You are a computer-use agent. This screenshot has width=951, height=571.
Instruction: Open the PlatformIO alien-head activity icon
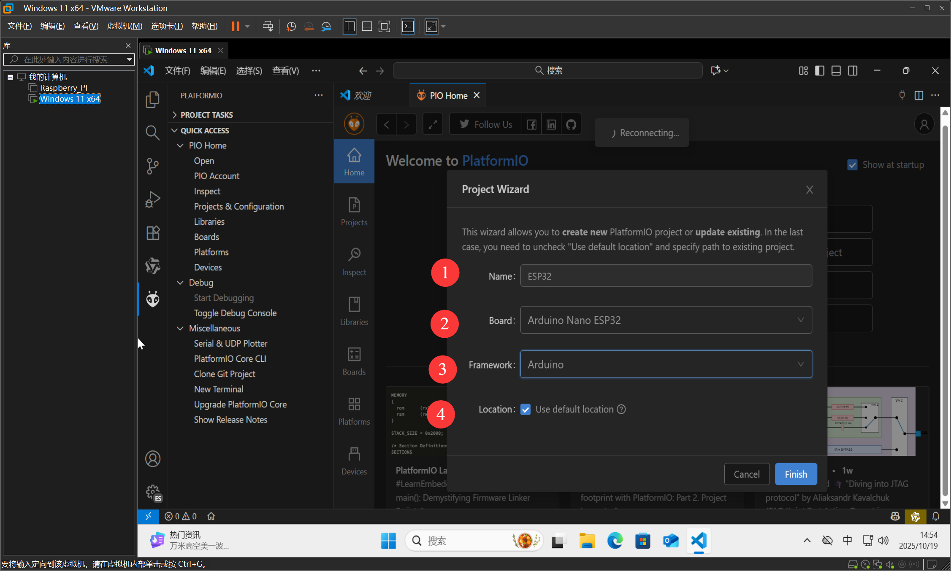point(152,299)
